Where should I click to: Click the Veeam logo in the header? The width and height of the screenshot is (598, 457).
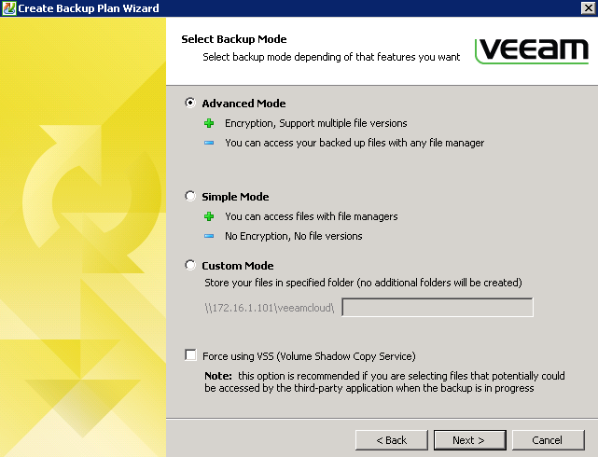531,49
